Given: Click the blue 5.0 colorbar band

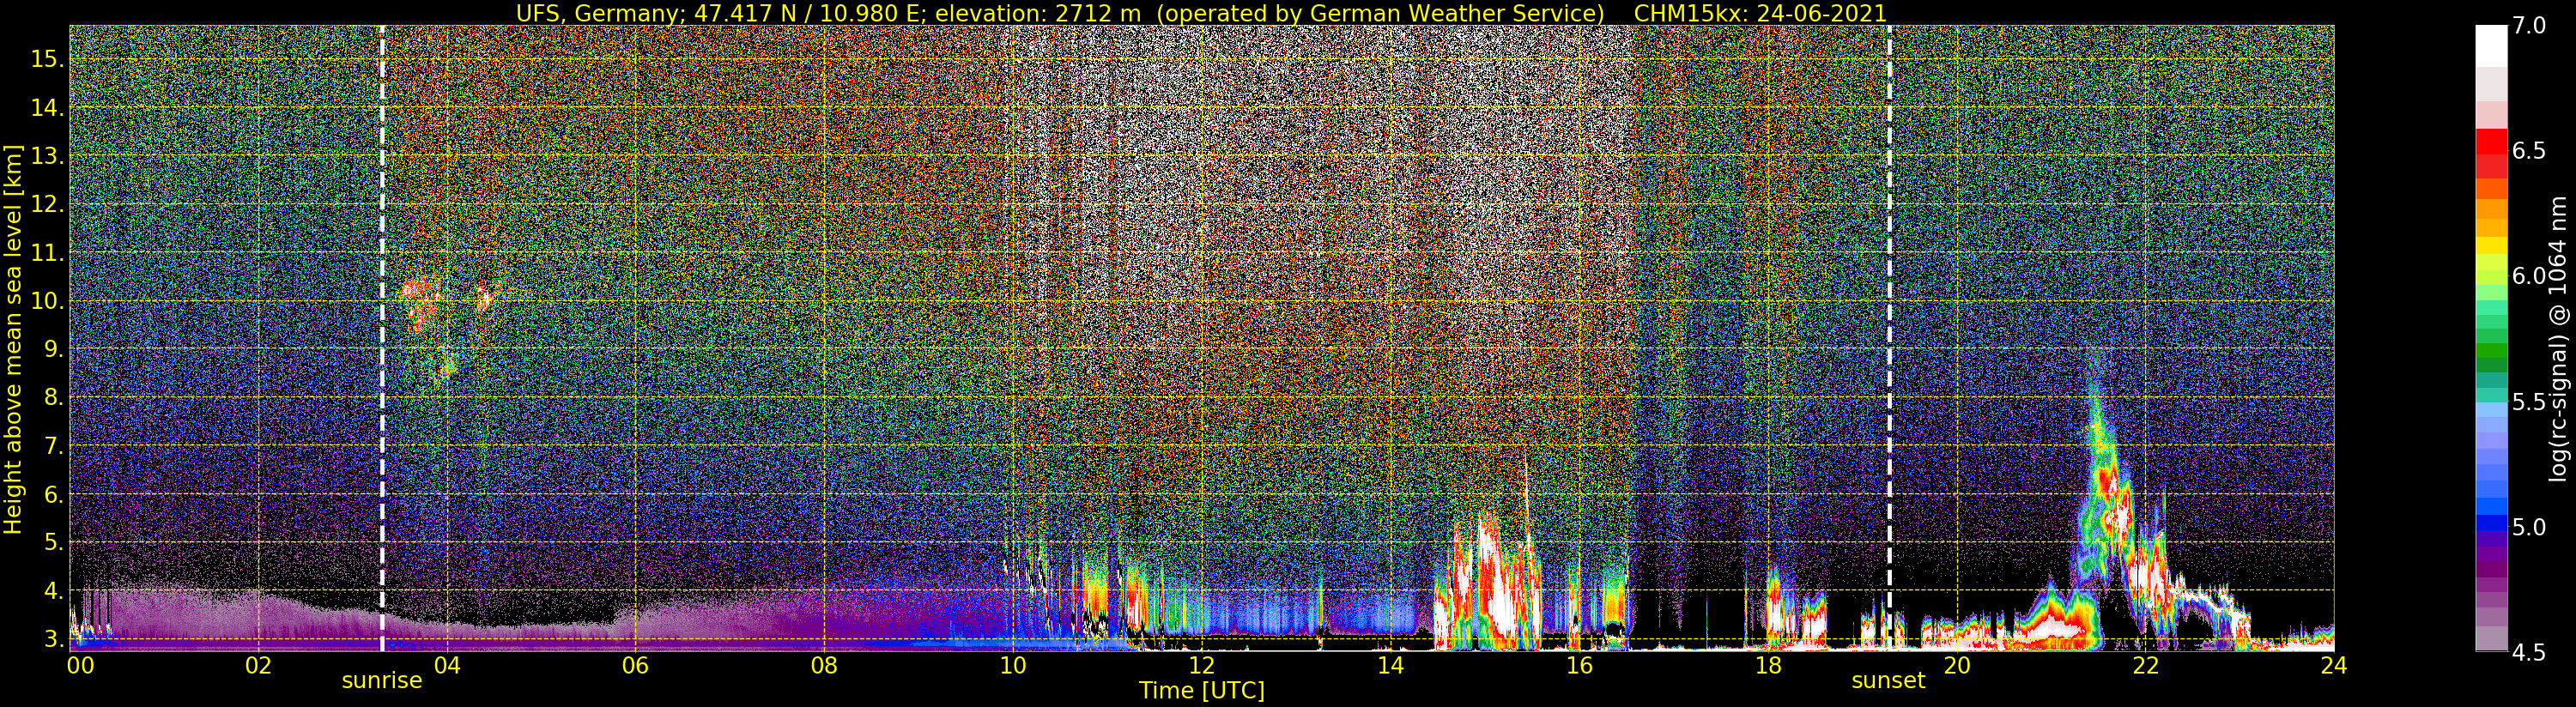Looking at the screenshot, I should [x=2491, y=521].
